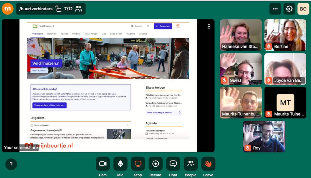311x178 pixels.
Task: Stop the screenshare
Action: (x=138, y=164)
